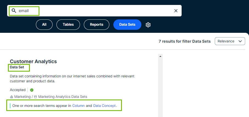Click the Marketing Analytics Data Sets icon
Viewport: 249px width, 117px height.
[35, 97]
